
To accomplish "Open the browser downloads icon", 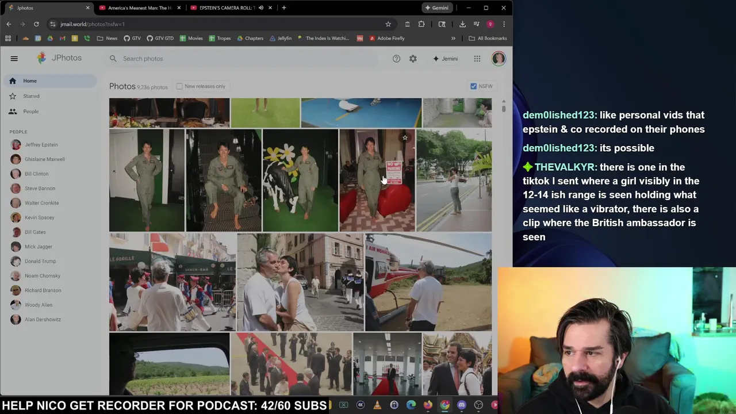I will click(x=462, y=24).
